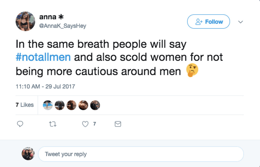Expand the chevron menu next to Follow

tap(240, 22)
